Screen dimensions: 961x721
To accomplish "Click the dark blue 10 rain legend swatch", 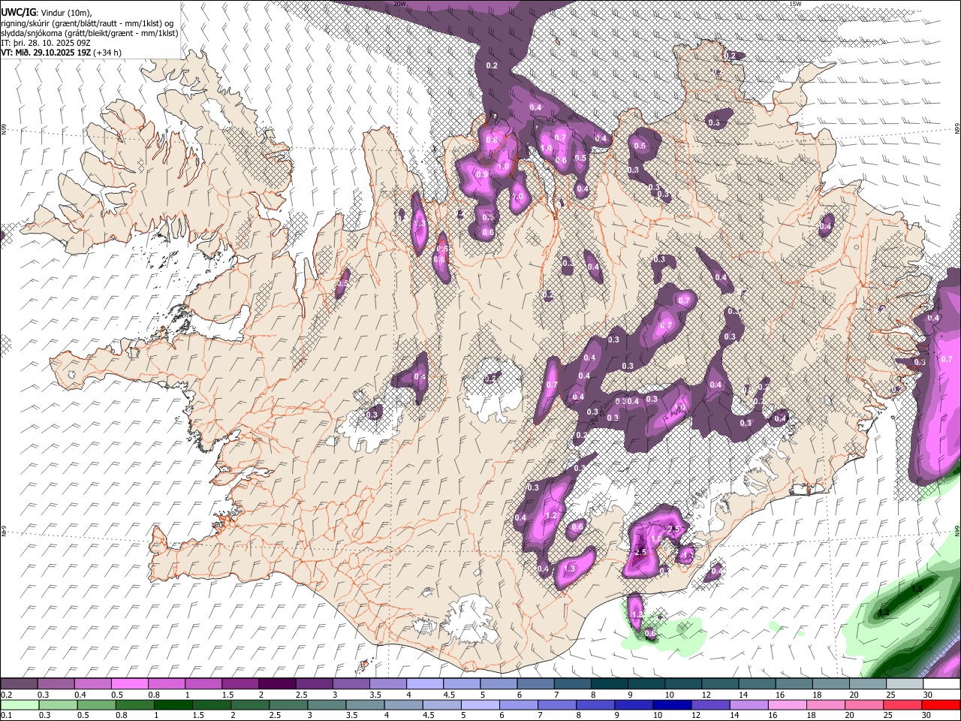I will click(670, 704).
